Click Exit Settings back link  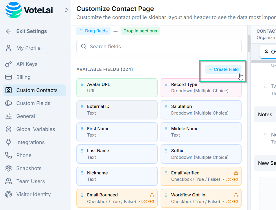[31, 31]
